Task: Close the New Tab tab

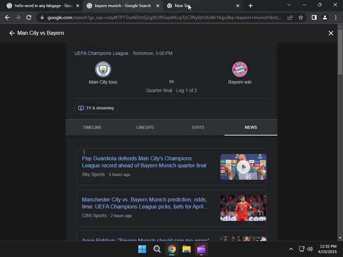Action: coord(238,6)
